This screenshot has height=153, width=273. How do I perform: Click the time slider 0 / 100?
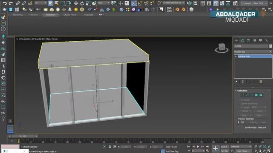click(x=23, y=136)
